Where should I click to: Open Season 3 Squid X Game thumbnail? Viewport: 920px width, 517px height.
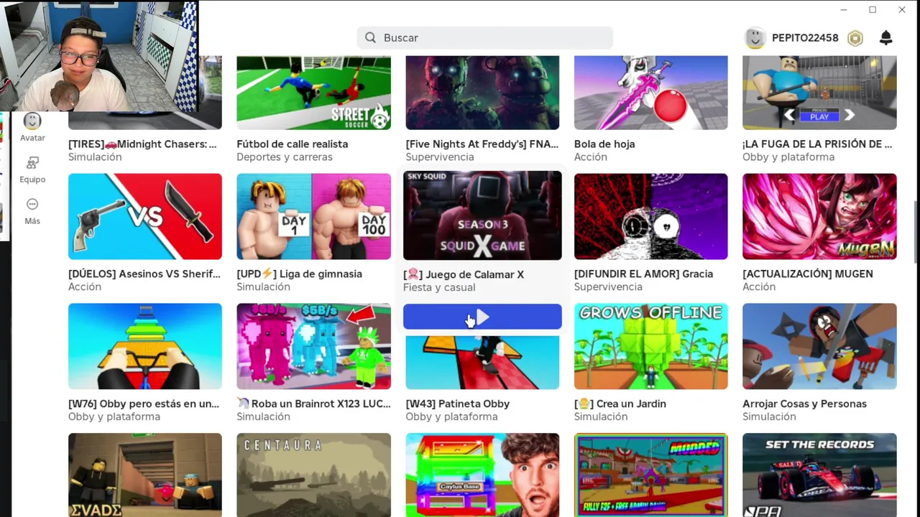coord(482,215)
